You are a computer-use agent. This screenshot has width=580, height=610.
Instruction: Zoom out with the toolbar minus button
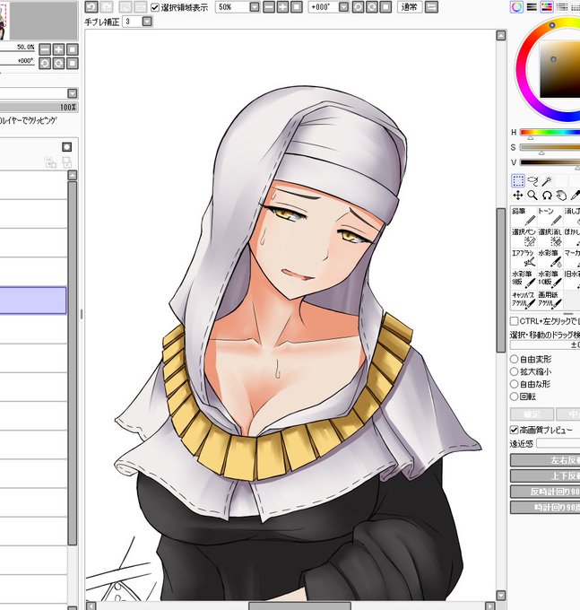[x=269, y=7]
